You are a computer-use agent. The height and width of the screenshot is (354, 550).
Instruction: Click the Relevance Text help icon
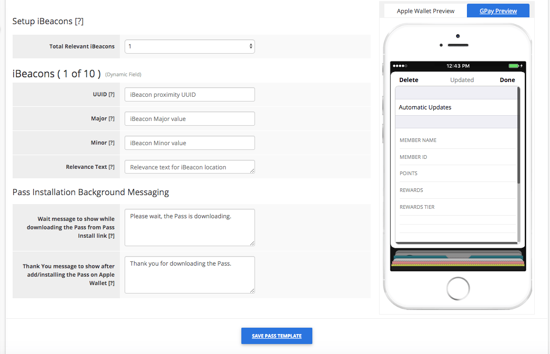click(113, 167)
